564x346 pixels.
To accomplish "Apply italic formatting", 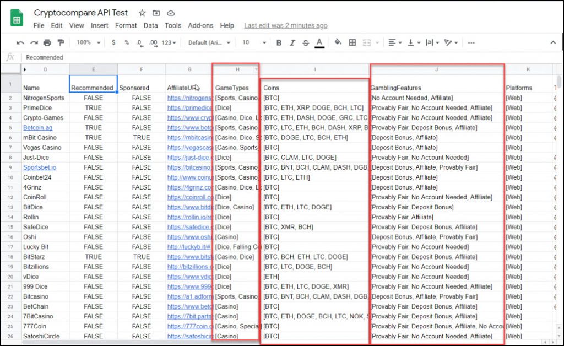I will coord(292,43).
